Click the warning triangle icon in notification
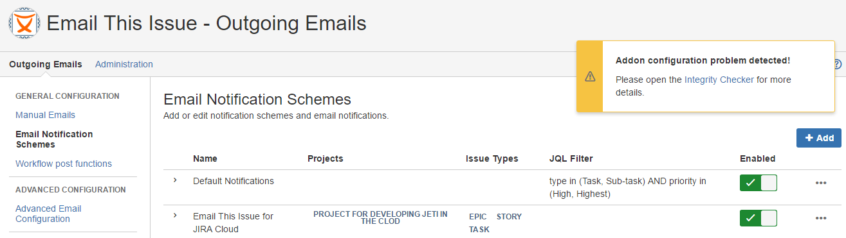The height and width of the screenshot is (238, 846). (x=590, y=76)
